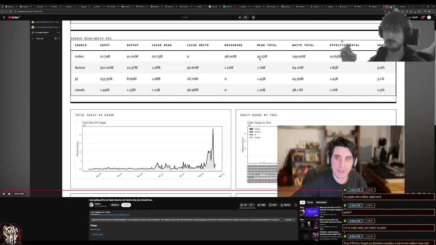
Task: Select the vLLM Research Stack sidebar tab
Action: coord(46,27)
